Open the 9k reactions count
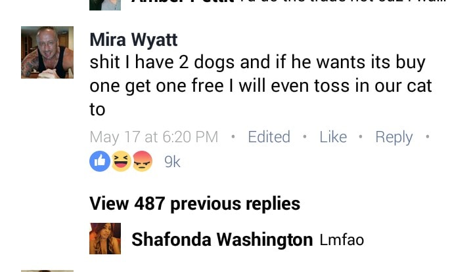 (x=172, y=162)
